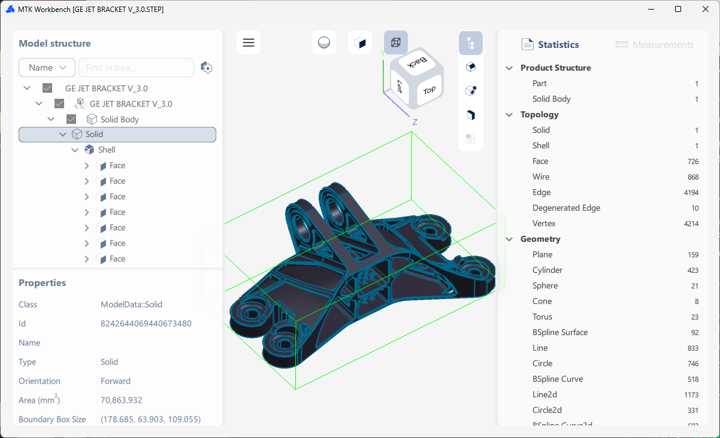This screenshot has width=720, height=438.
Task: Click the Orientation value Forward
Action: click(116, 381)
